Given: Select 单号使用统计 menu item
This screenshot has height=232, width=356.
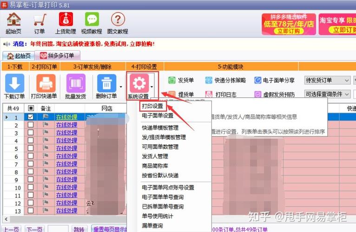Looking at the screenshot, I should [x=158, y=216].
